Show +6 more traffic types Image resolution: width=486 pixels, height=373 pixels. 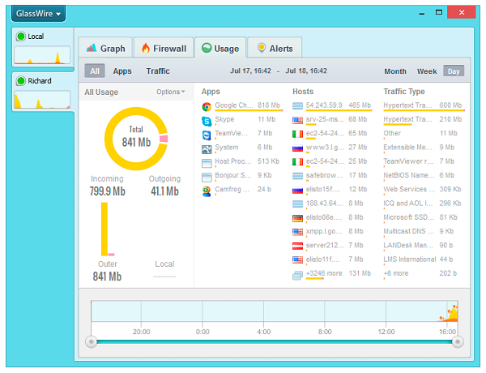[x=397, y=274]
